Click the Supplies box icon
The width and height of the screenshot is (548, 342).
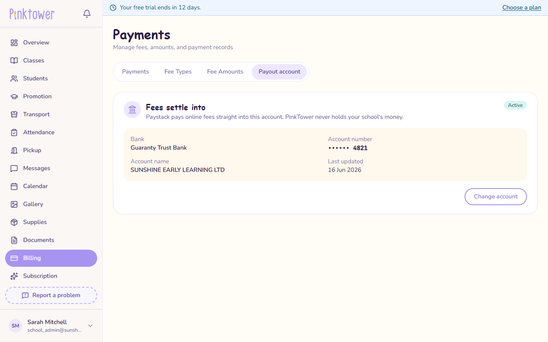tap(14, 222)
